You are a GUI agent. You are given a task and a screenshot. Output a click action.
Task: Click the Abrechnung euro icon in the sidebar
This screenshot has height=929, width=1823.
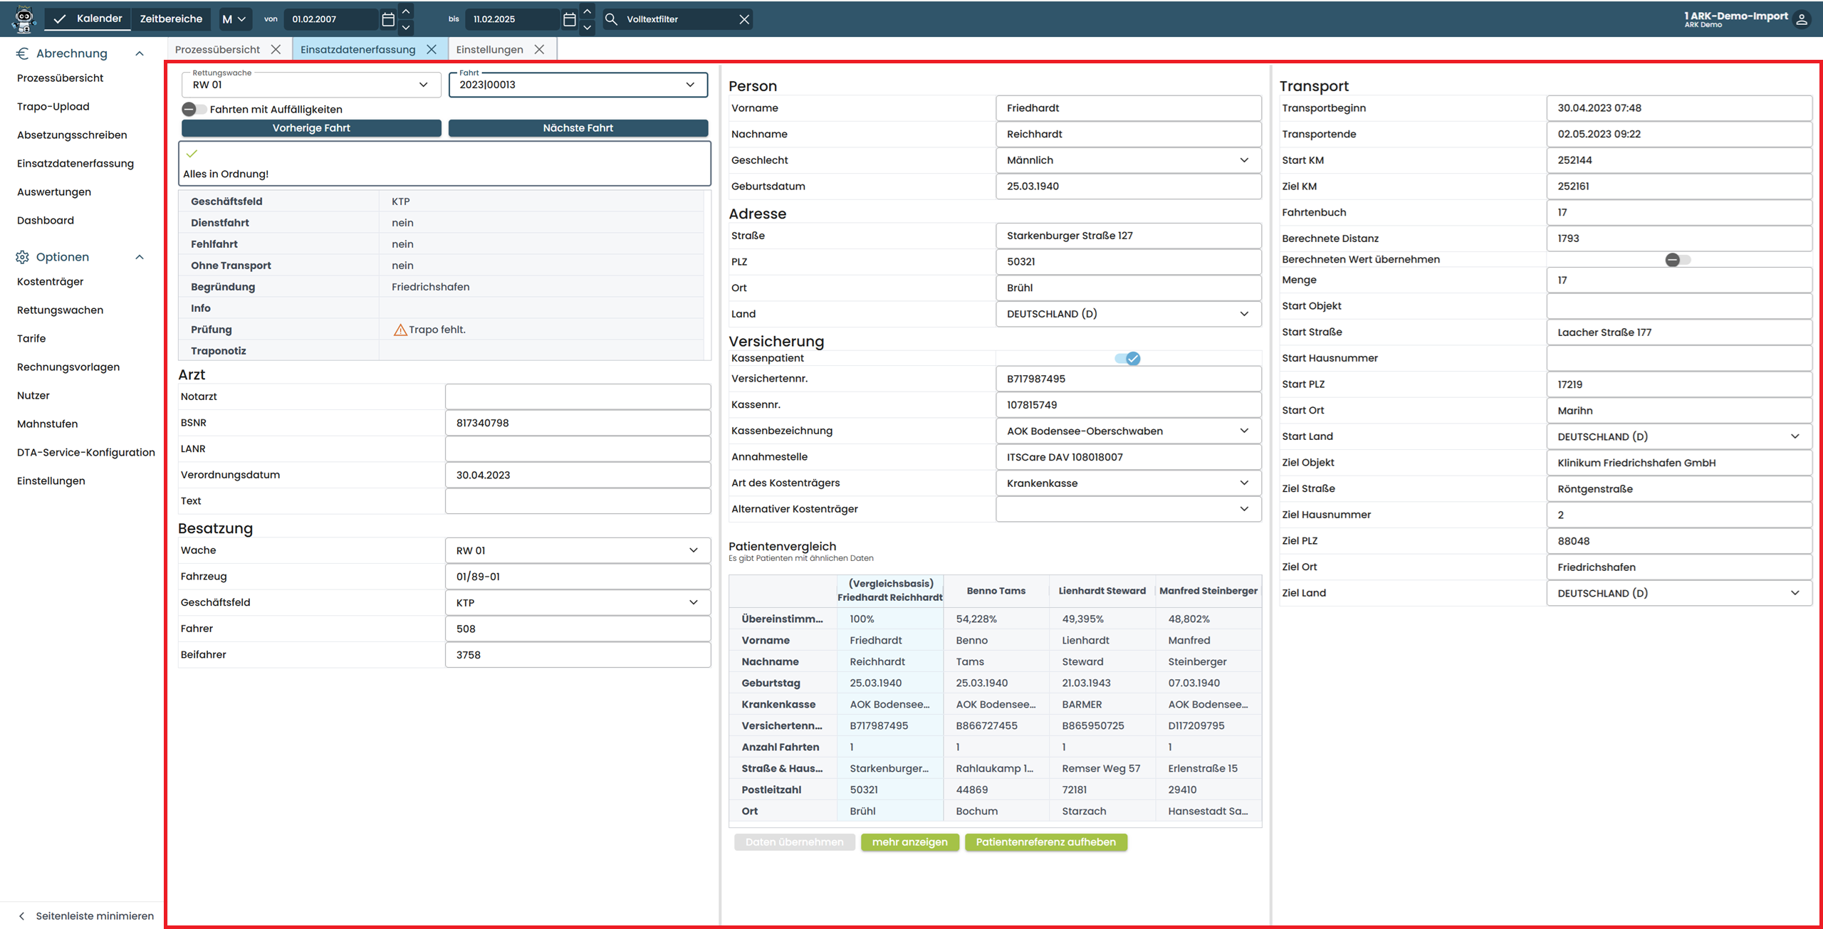point(23,53)
